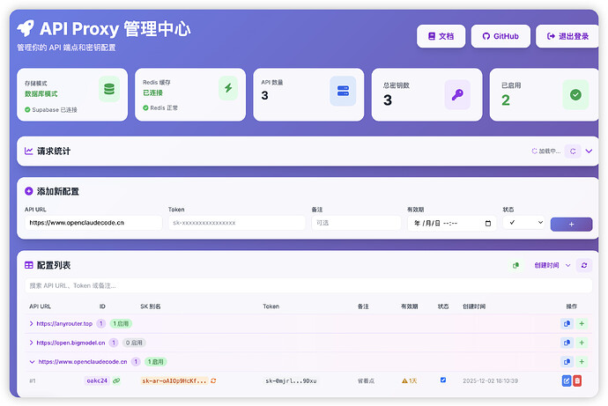Click the 1 启用 badge on anyrouter.top
608x406 pixels.
click(121, 323)
